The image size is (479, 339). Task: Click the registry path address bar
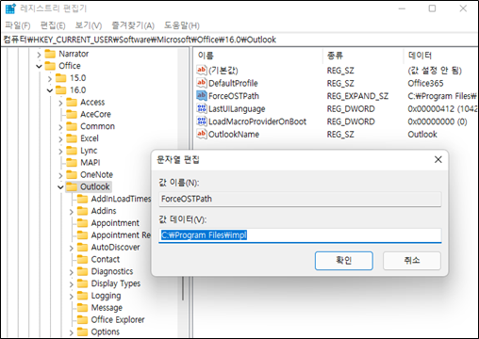pyautogui.click(x=239, y=40)
